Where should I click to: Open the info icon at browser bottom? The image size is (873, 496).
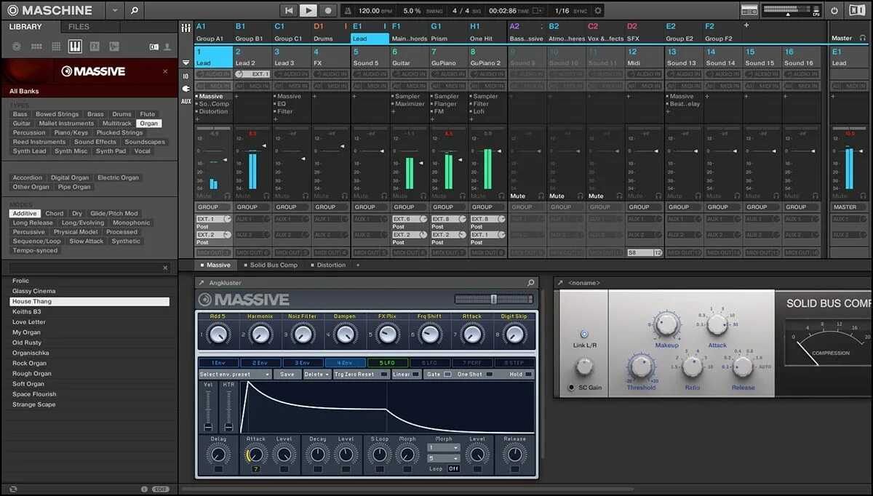(144, 489)
